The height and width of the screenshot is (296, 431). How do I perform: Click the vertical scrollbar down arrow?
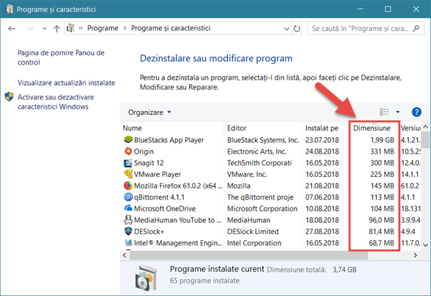pos(426,245)
